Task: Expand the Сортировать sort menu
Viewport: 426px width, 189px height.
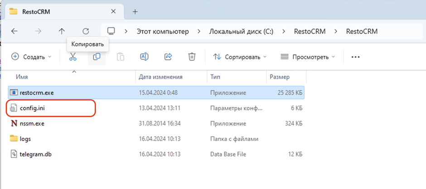Action: click(x=240, y=57)
